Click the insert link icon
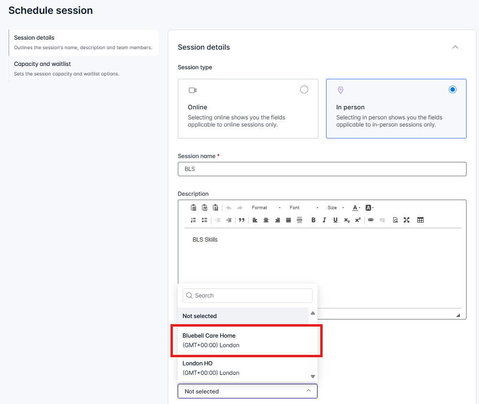 click(x=370, y=220)
